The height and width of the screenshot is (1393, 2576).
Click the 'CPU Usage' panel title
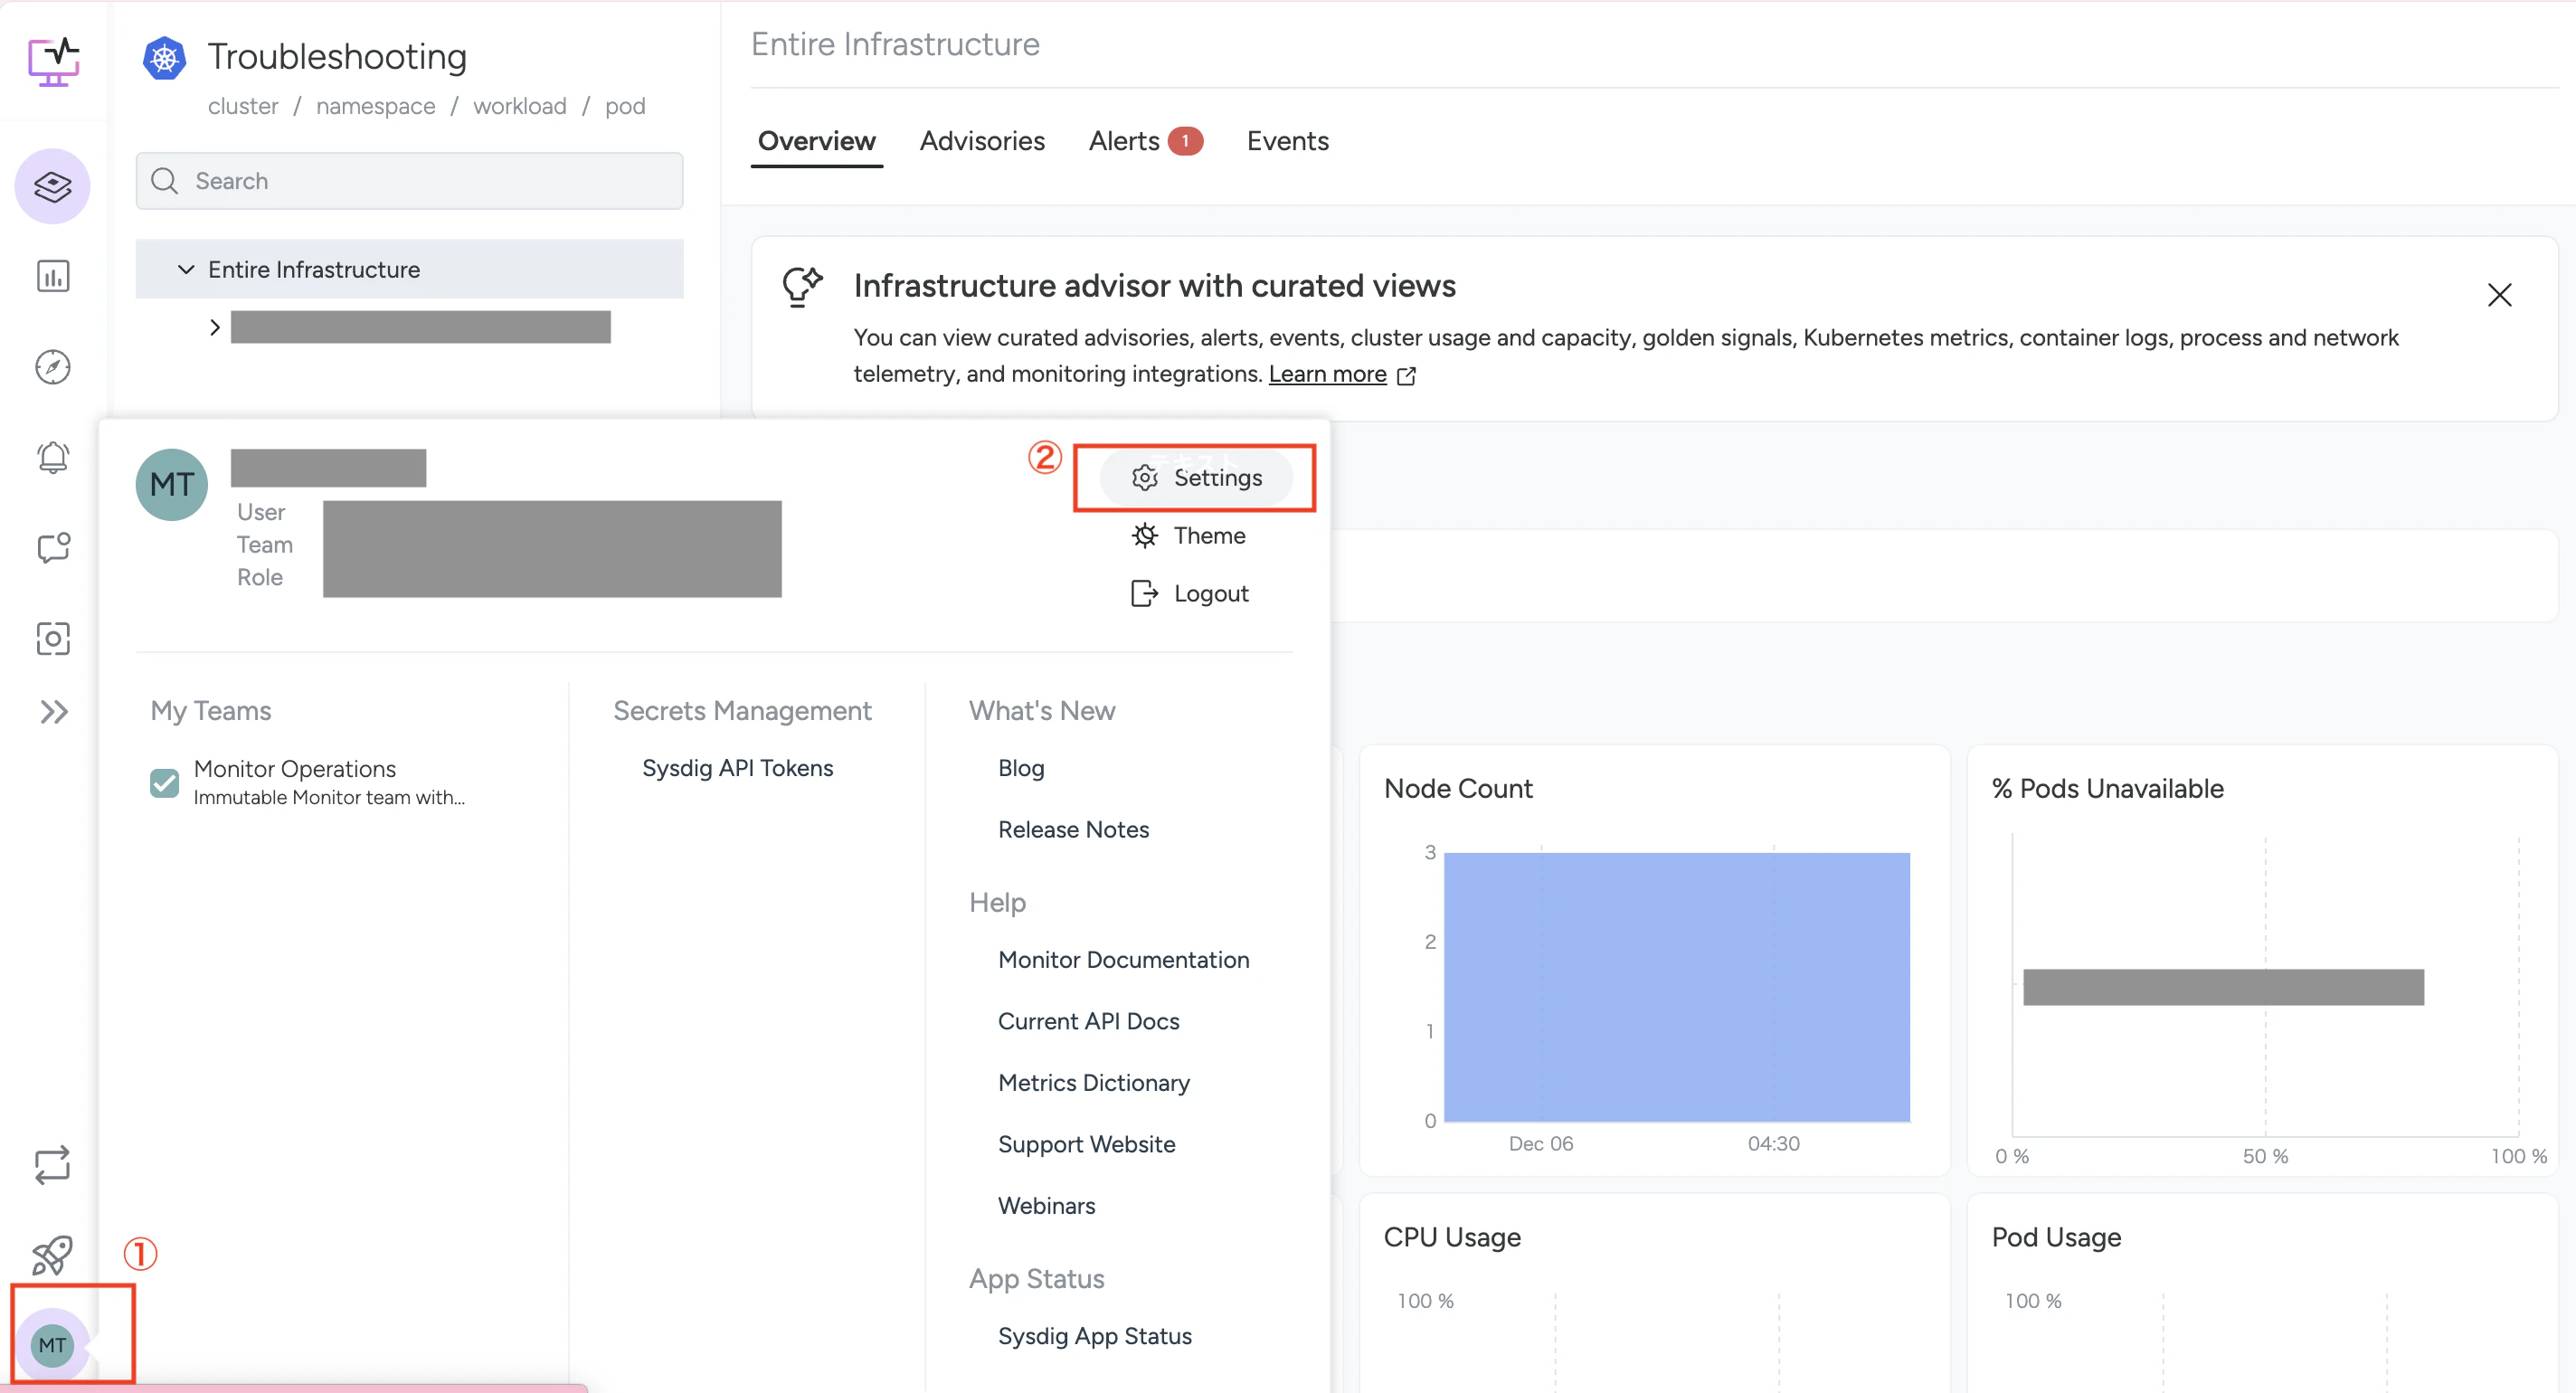[1451, 1238]
